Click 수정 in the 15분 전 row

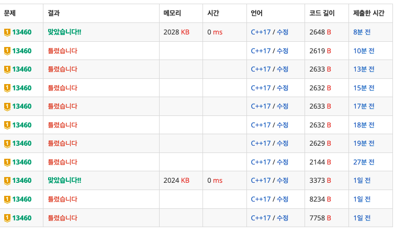click(283, 88)
